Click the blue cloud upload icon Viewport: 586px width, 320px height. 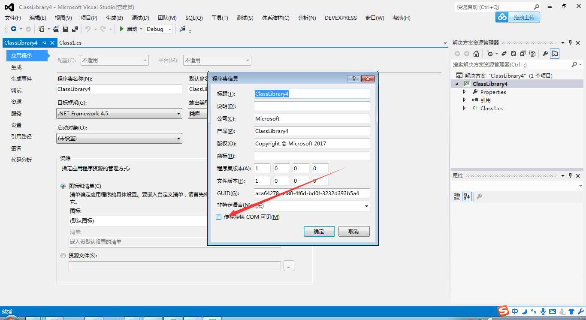501,17
